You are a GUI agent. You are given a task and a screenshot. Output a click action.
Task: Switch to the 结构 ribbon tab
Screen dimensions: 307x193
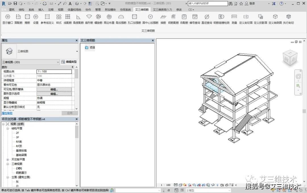pyautogui.click(x=21, y=10)
